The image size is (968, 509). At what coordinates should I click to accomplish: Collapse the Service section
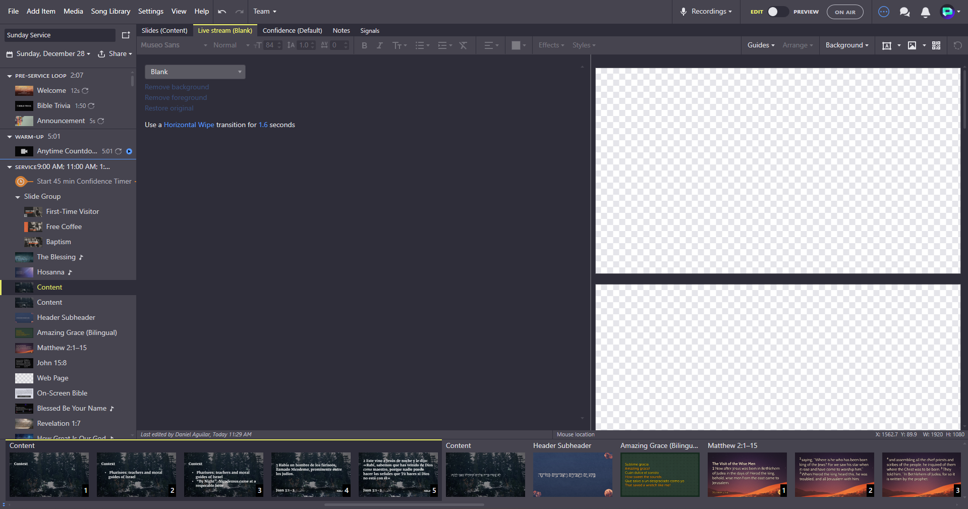click(x=9, y=167)
